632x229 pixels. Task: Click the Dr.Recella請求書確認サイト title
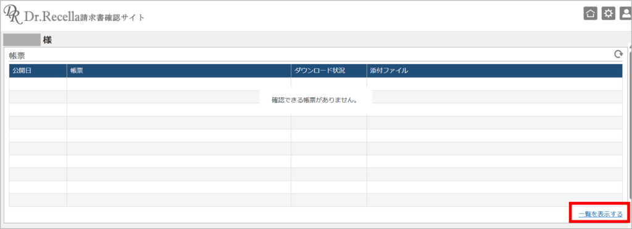tap(84, 17)
